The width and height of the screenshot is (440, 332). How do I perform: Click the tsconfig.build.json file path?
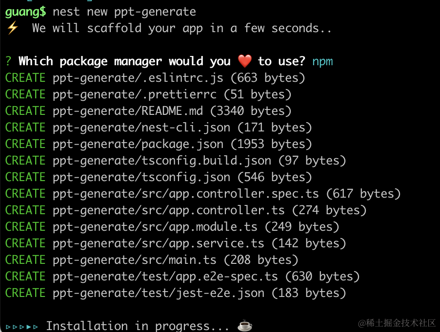[x=162, y=161]
